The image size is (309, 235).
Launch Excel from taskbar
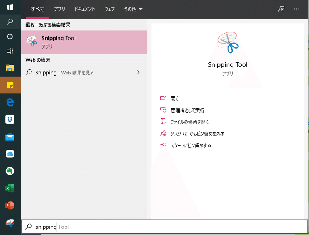point(10,188)
